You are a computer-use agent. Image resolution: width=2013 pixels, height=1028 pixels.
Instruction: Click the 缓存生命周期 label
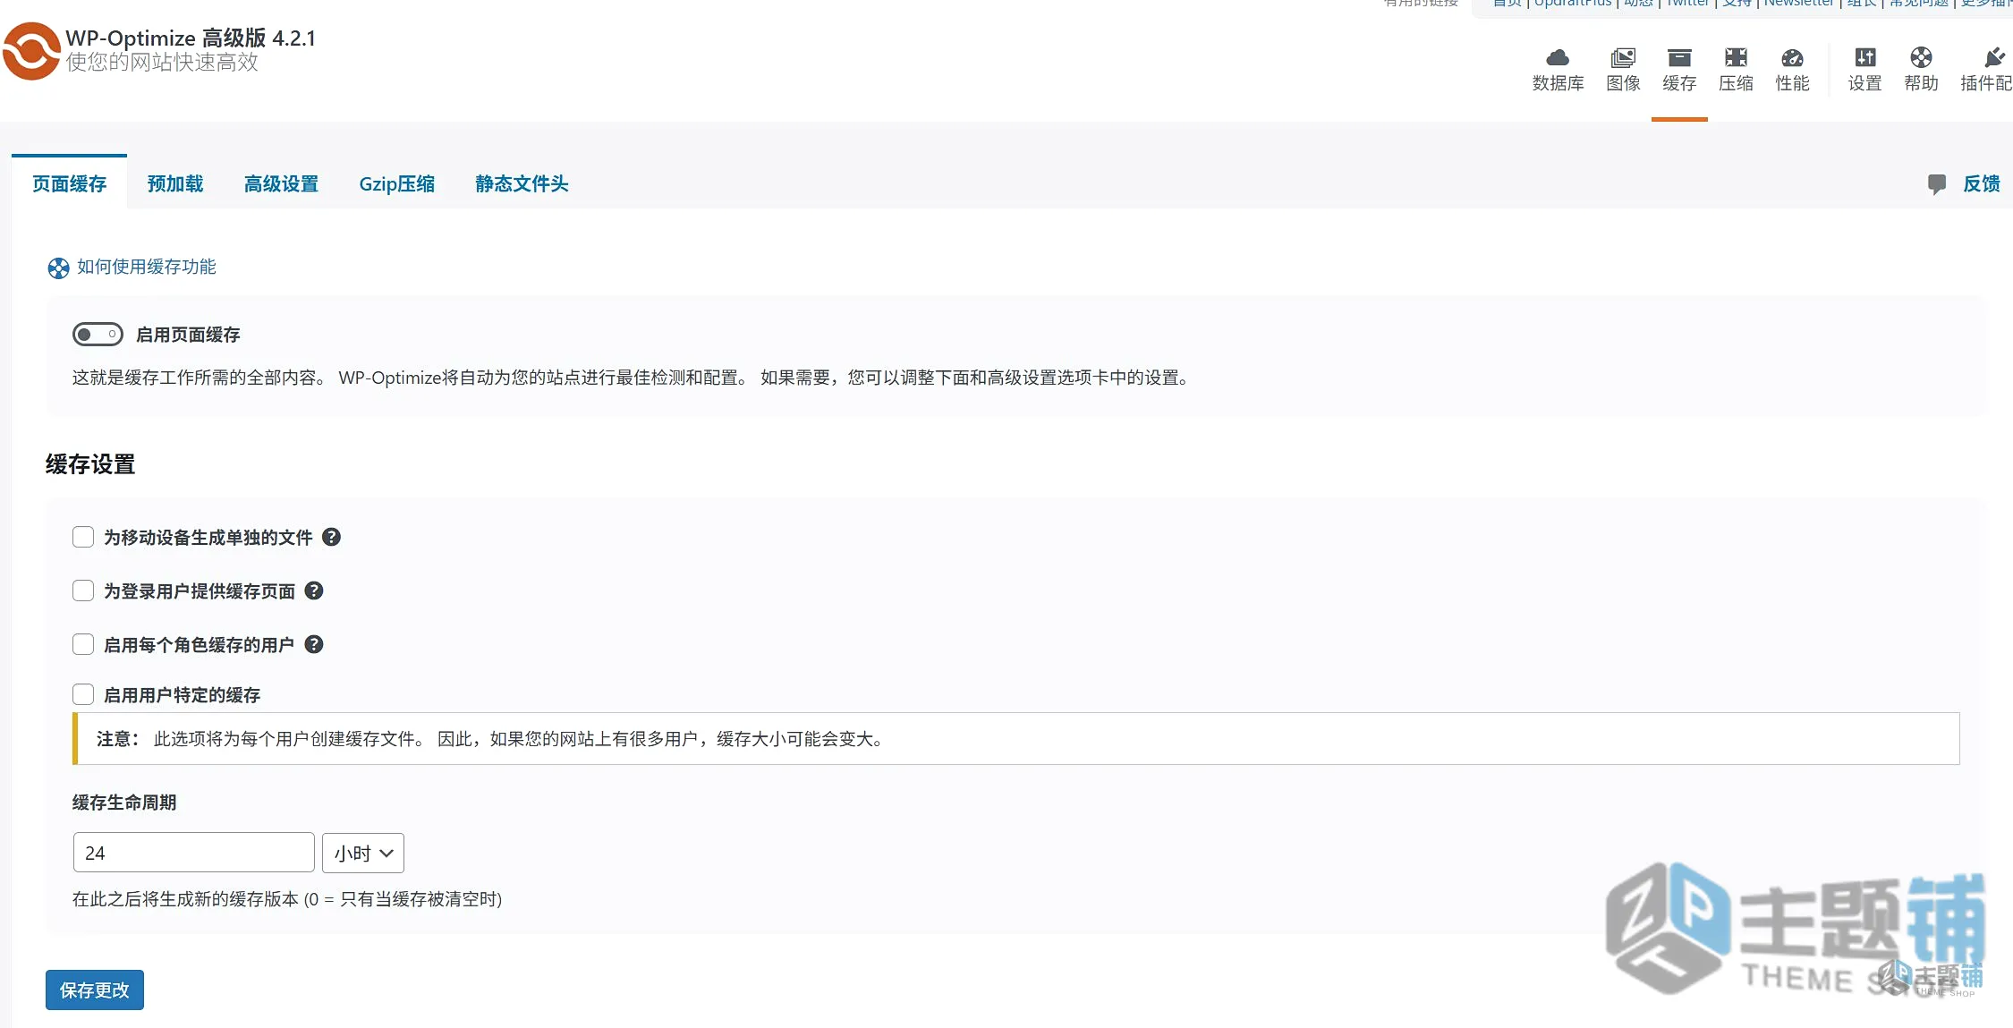pos(124,803)
